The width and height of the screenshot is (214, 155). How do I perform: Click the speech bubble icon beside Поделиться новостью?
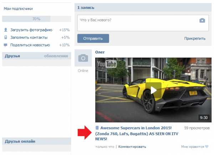tap(5, 45)
